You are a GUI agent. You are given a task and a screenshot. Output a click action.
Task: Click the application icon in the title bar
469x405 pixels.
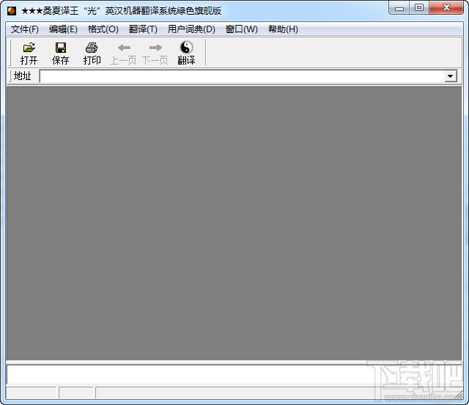[x=12, y=11]
